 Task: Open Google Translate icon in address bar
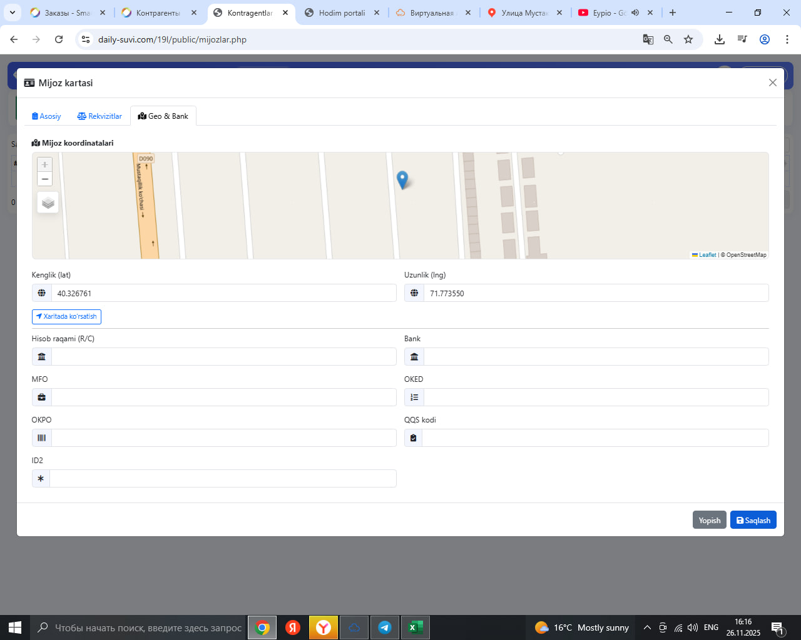648,39
